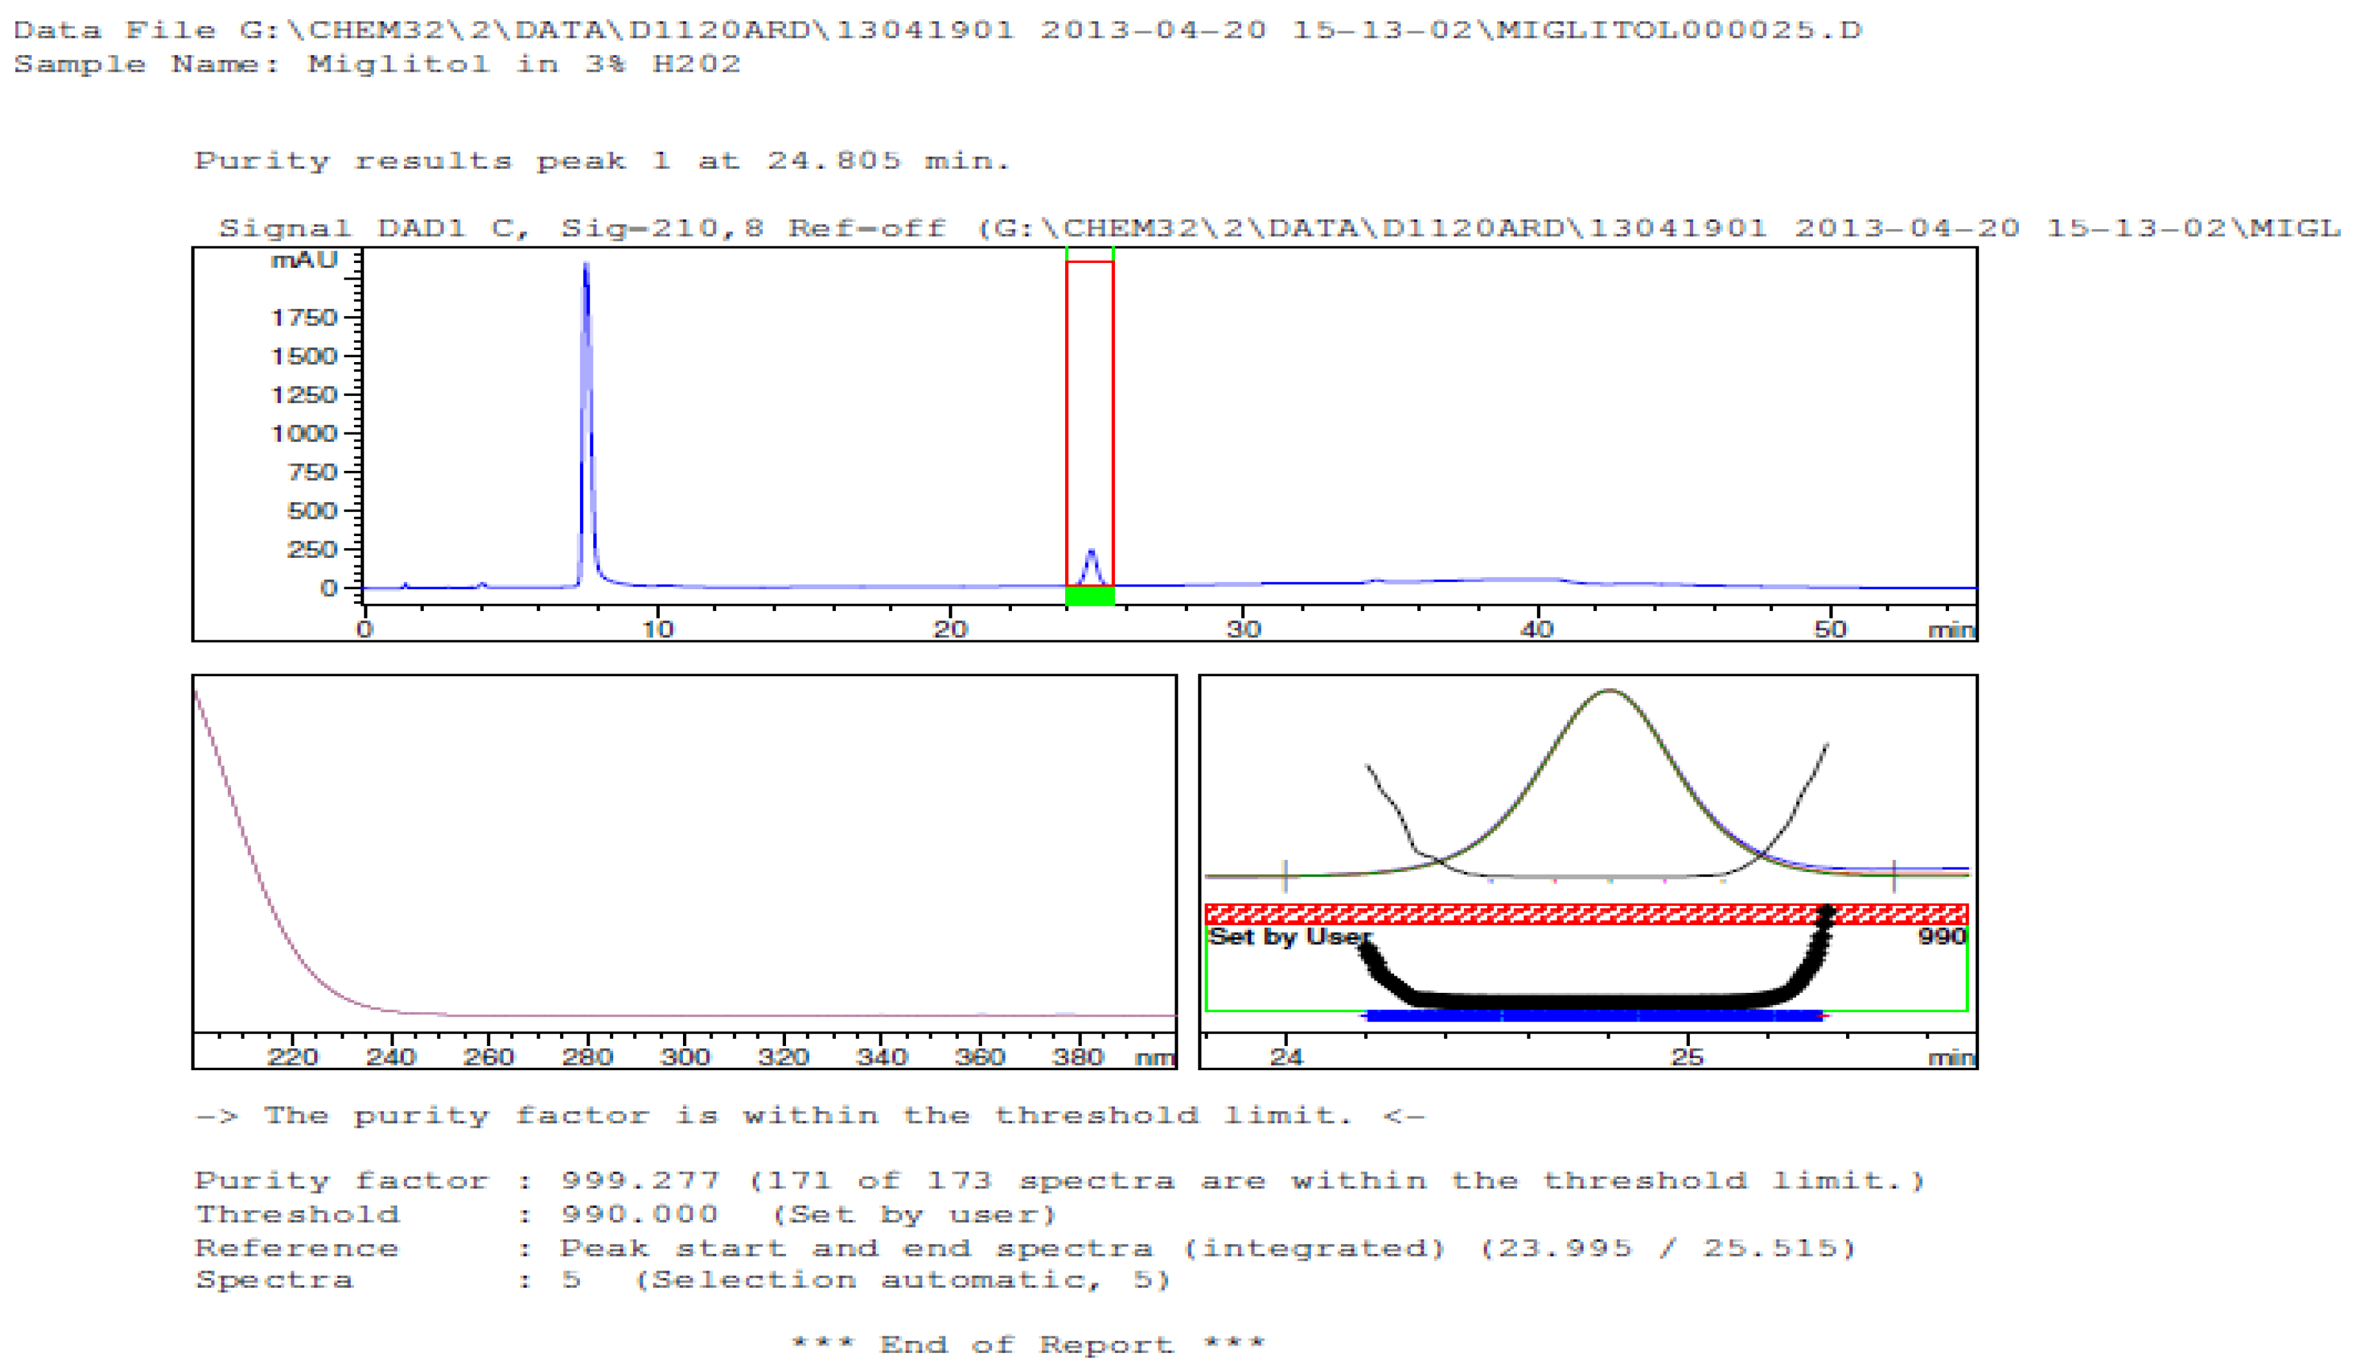The width and height of the screenshot is (2353, 1369).
Task: Click the Sample Name line at the top
Action: 376,65
